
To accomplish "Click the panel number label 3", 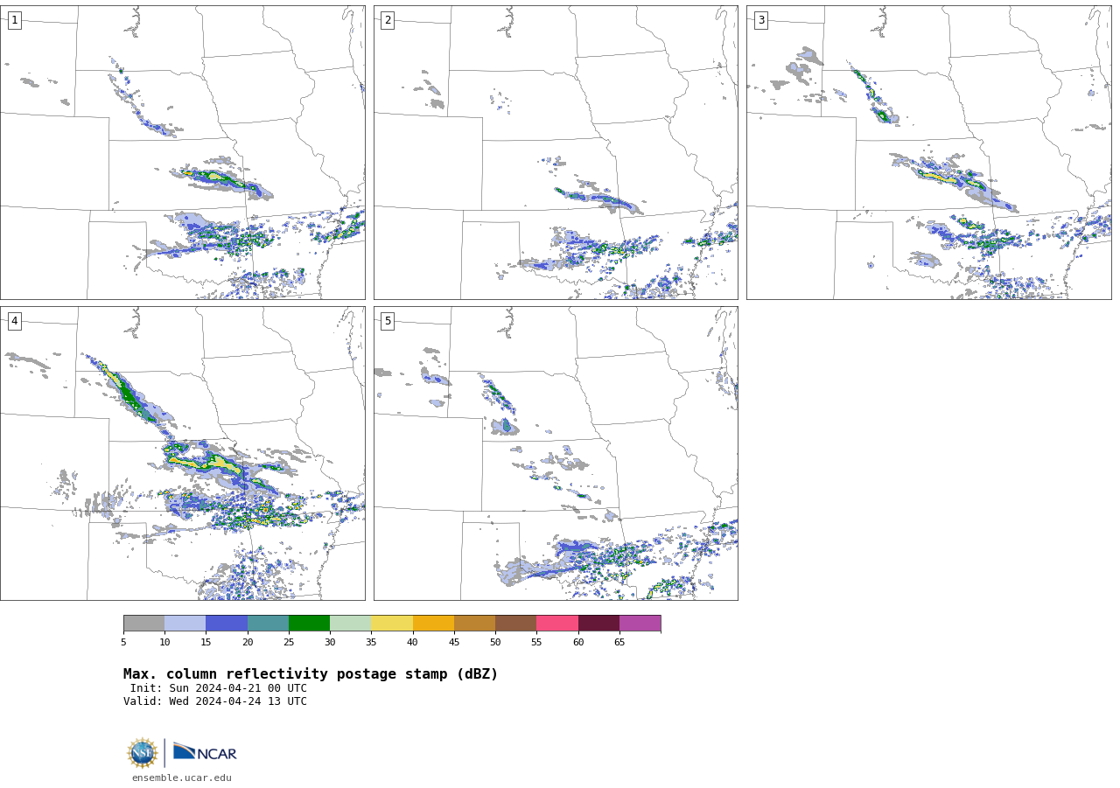I will [760, 20].
